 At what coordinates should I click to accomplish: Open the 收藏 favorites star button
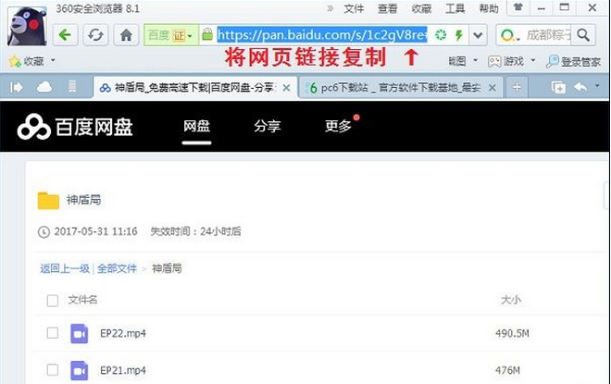click(x=27, y=61)
